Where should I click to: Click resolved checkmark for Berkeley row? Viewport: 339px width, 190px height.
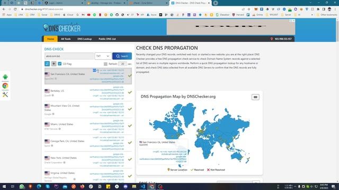click(130, 92)
